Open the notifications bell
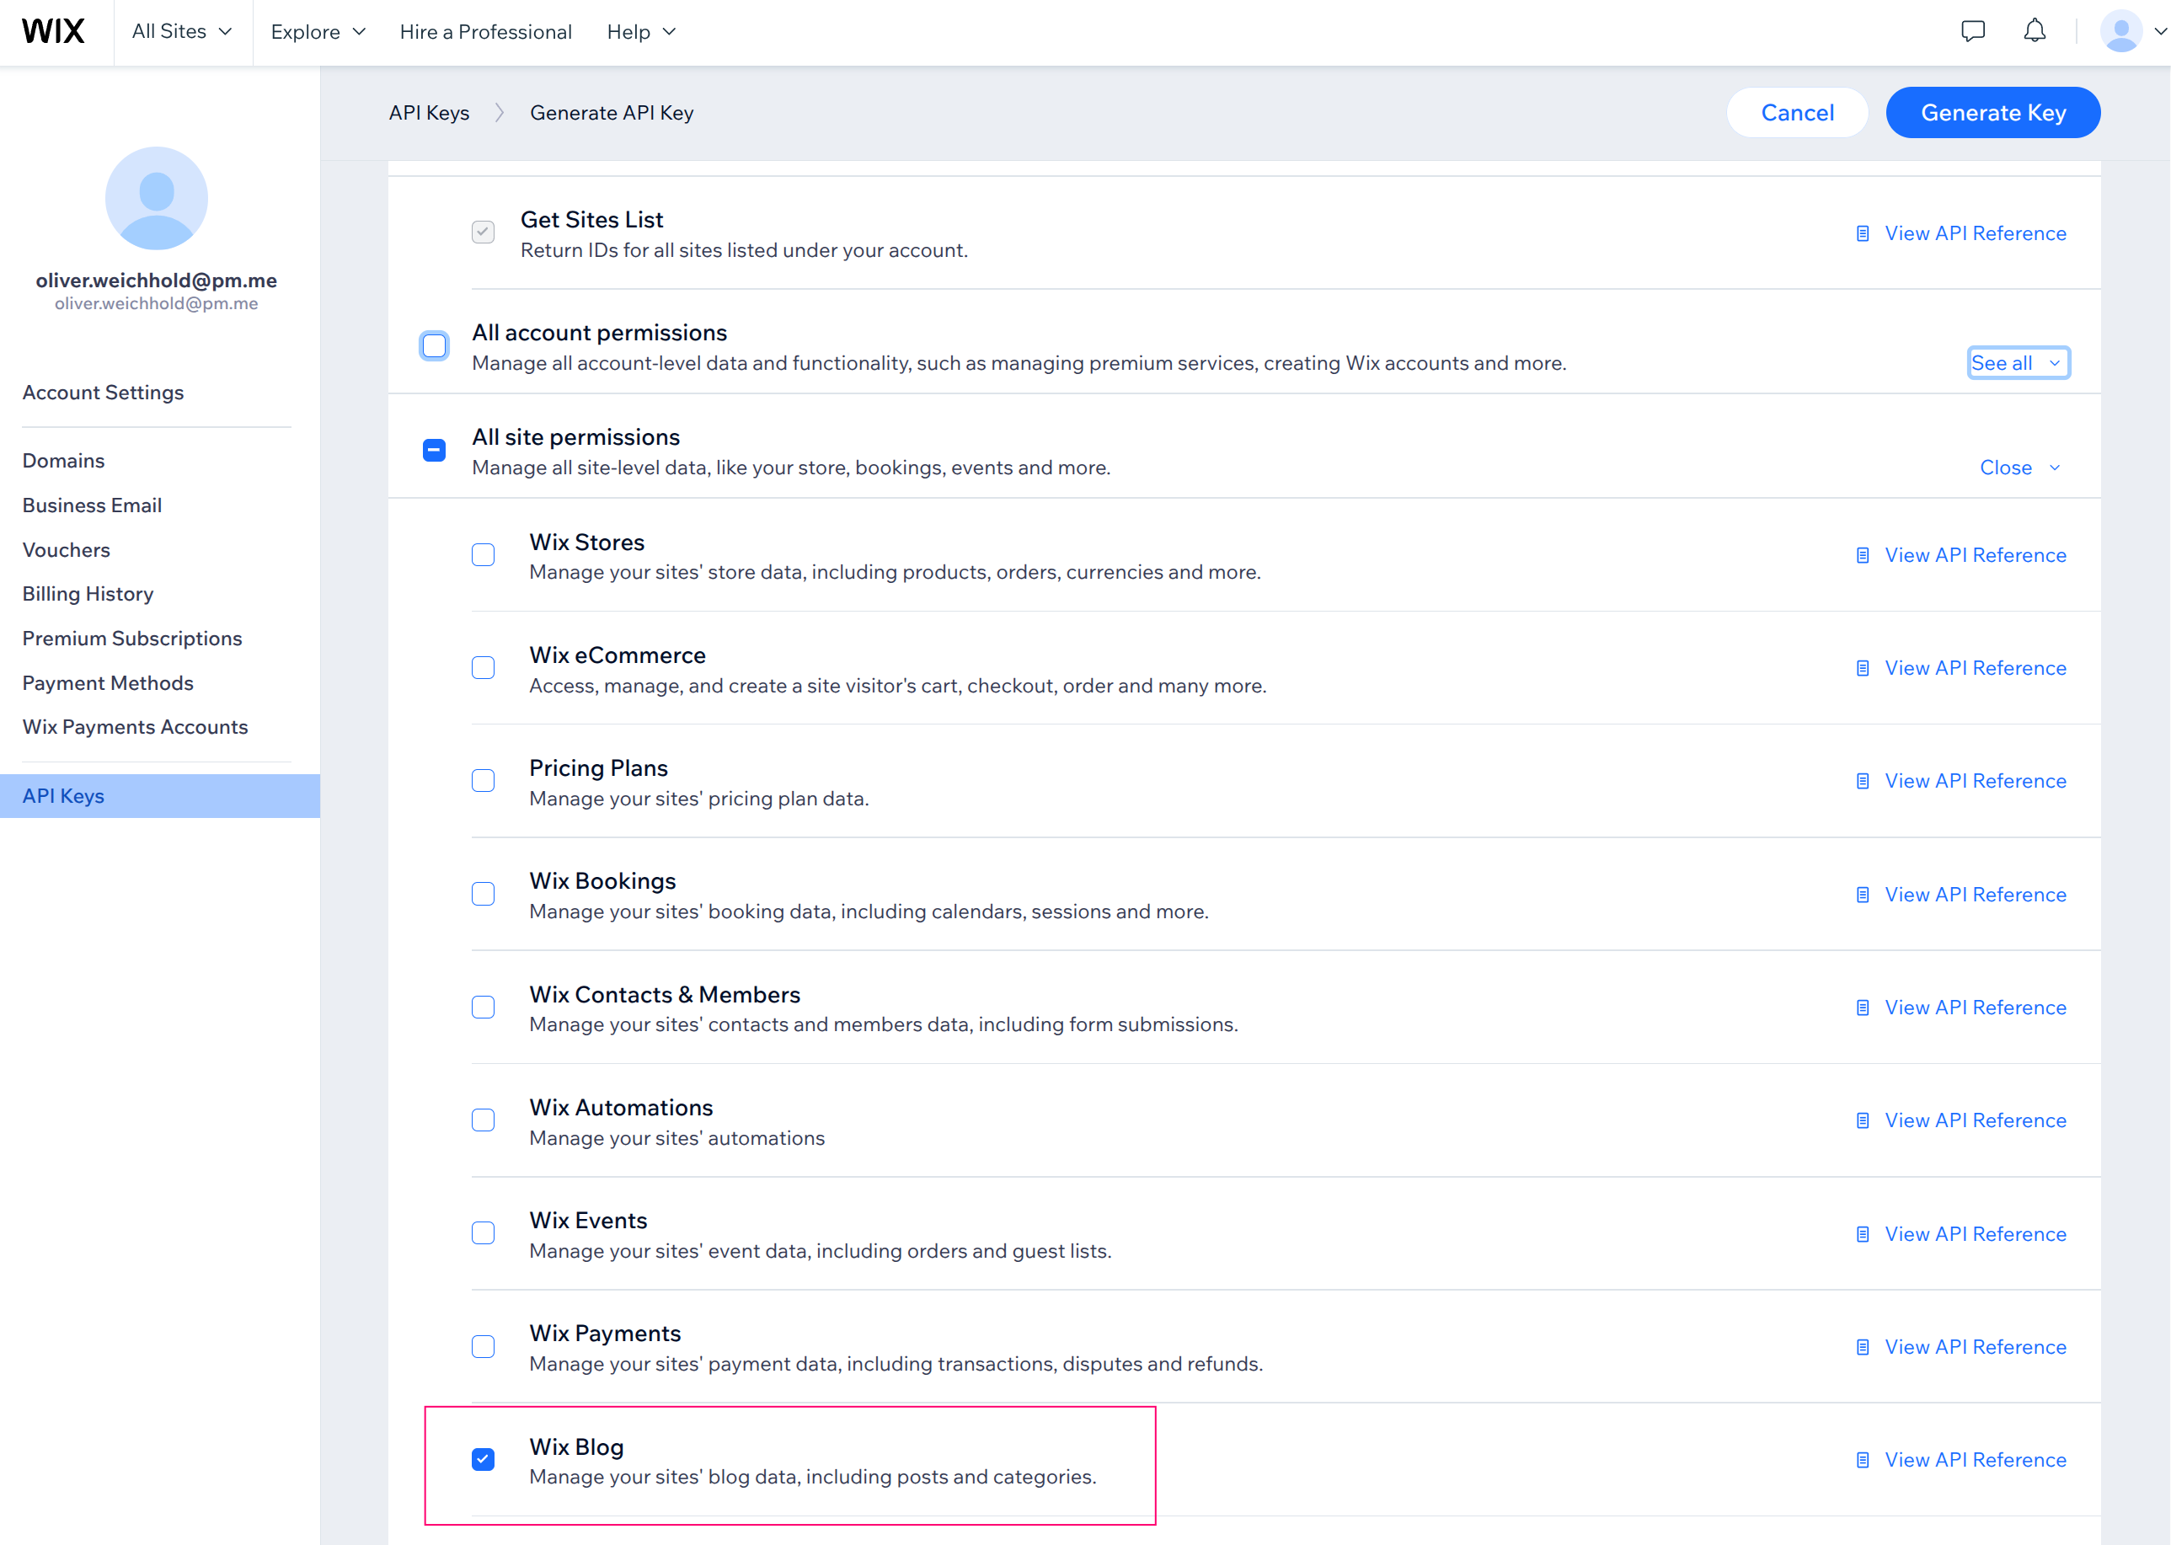The height and width of the screenshot is (1545, 2171). (x=2034, y=31)
